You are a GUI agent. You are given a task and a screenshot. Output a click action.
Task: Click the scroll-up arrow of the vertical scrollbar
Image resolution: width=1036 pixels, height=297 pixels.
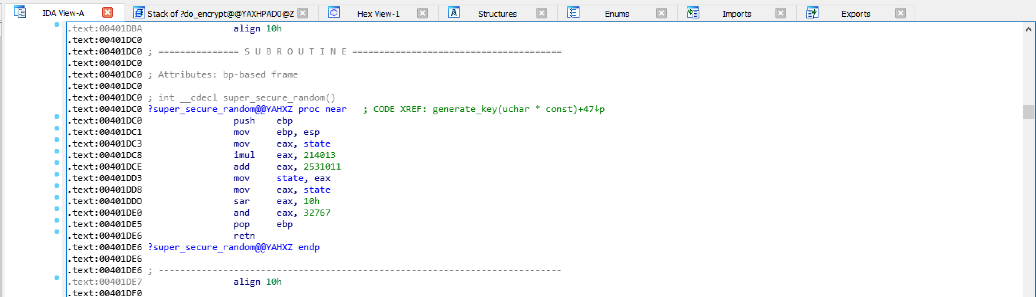[1029, 29]
